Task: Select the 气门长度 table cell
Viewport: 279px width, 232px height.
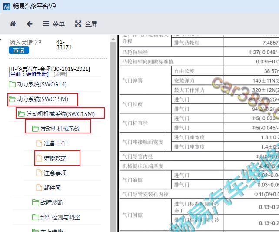Action: [146, 104]
